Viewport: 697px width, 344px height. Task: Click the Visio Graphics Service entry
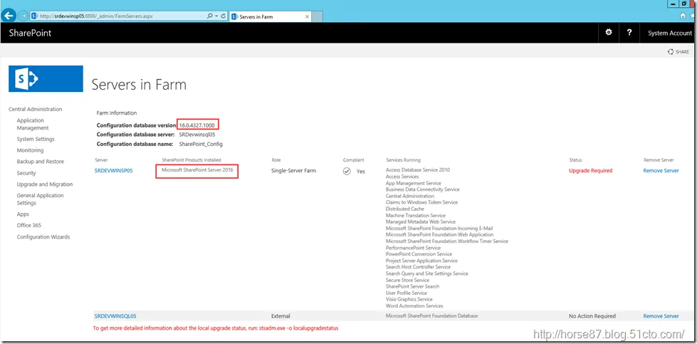click(x=410, y=300)
